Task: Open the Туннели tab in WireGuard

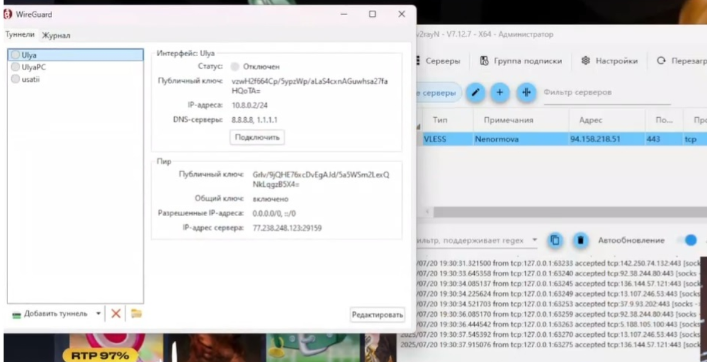Action: pos(20,35)
